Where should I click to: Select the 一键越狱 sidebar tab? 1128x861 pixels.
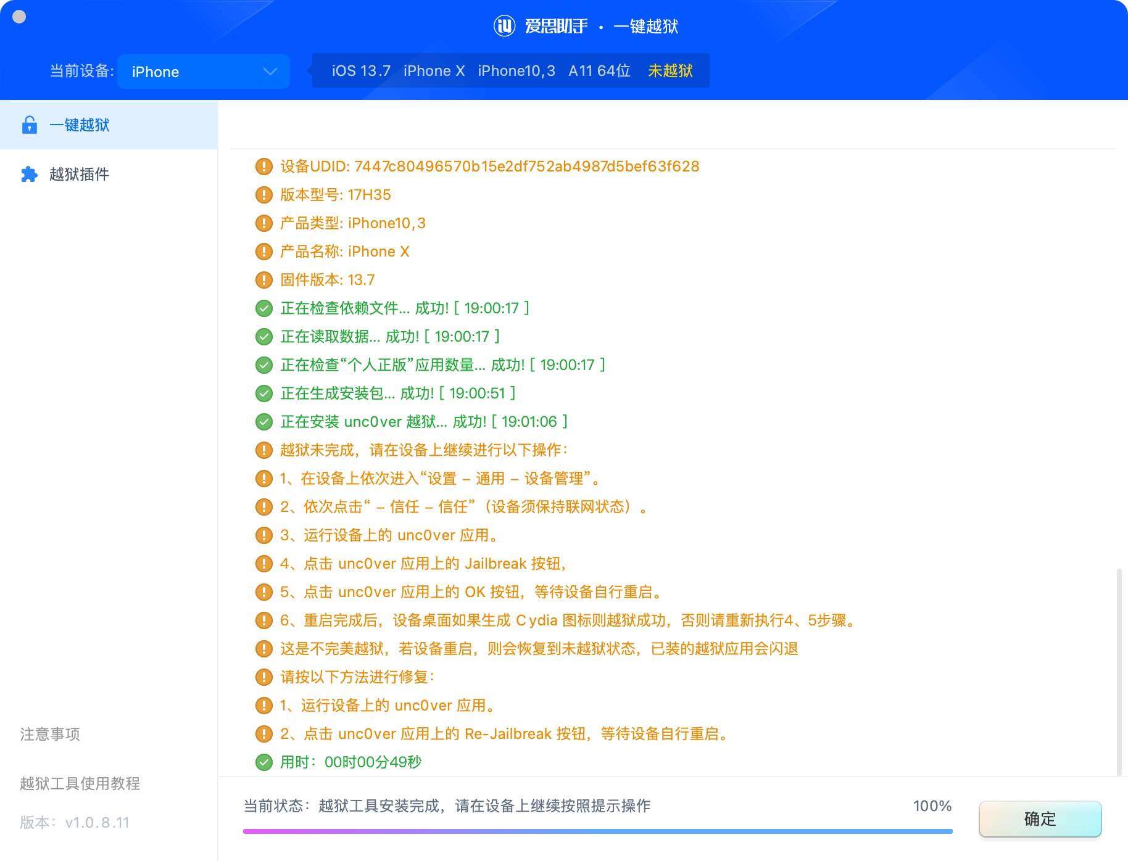coord(109,125)
